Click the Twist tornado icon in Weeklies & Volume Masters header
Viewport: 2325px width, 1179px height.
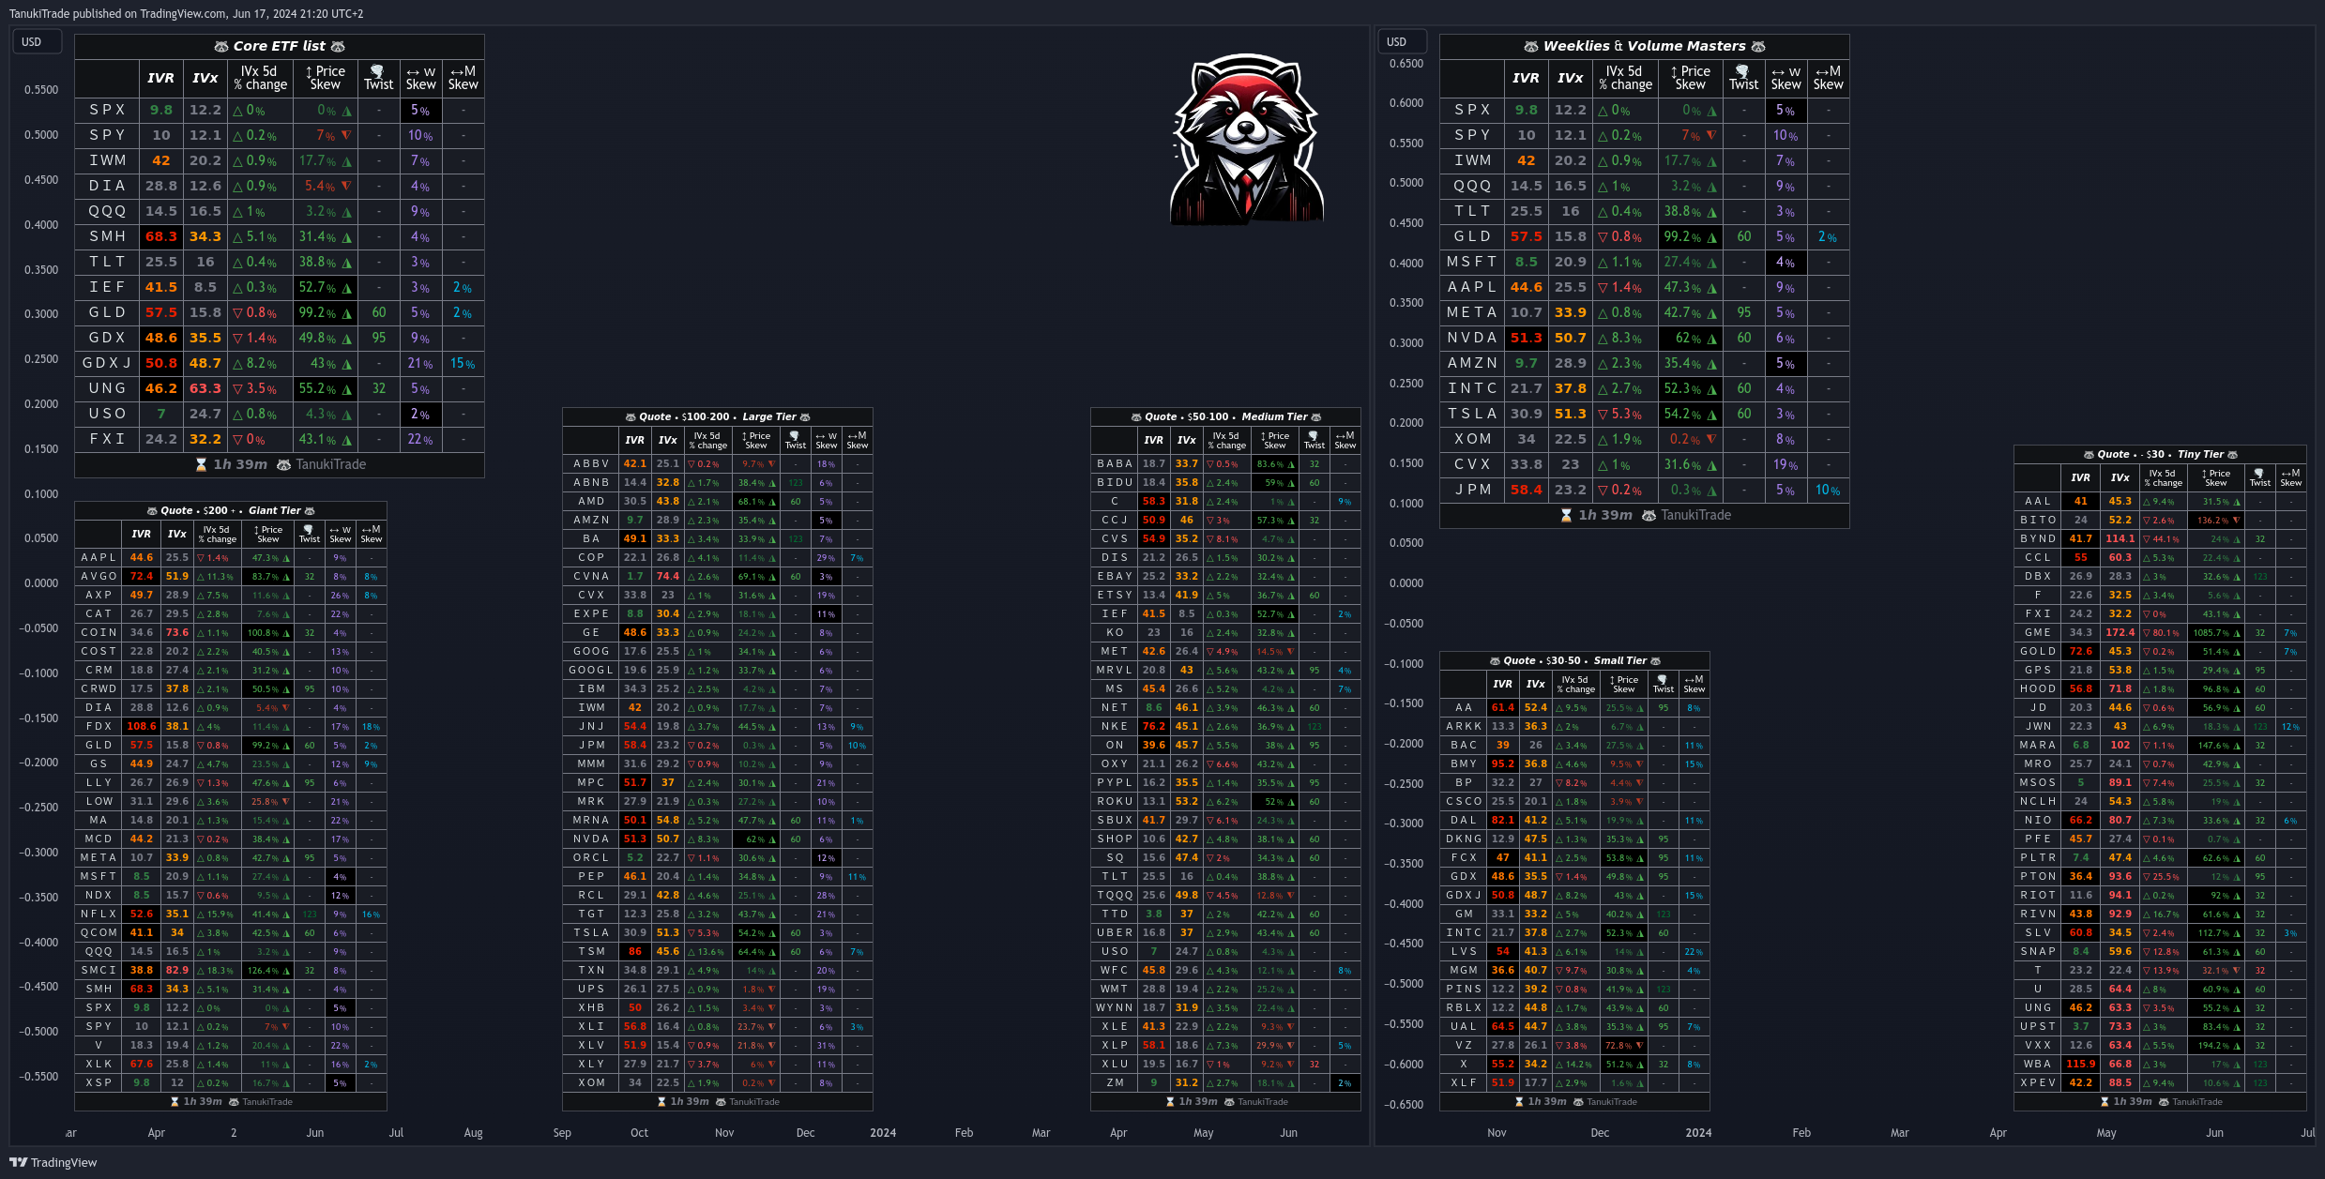pyautogui.click(x=1742, y=71)
